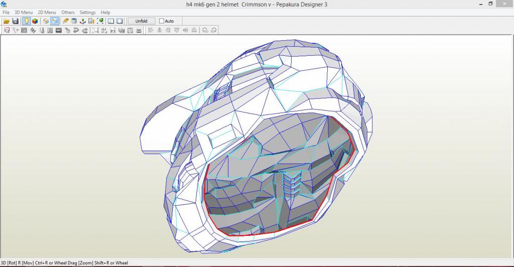Screen dimensions: 514x267
Task: Click the Pepakura application icon in title bar
Action: tap(4, 4)
